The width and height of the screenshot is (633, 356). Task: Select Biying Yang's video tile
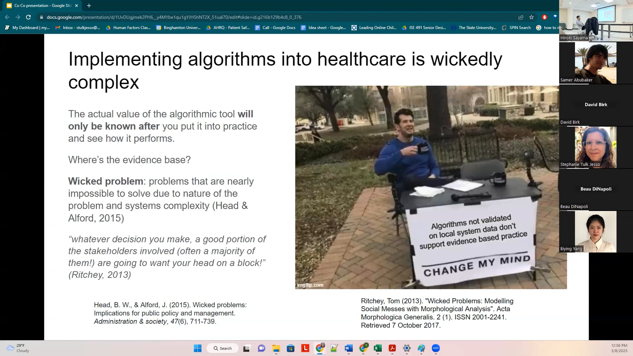596,232
